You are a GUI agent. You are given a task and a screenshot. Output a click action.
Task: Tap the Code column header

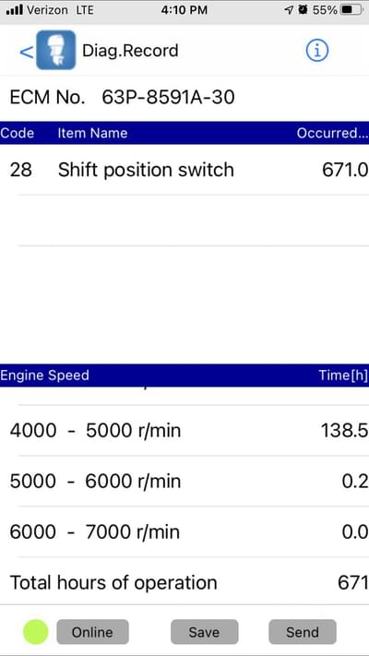[x=18, y=133]
